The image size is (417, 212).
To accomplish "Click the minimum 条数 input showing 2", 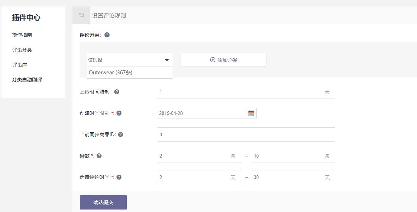I will click(194, 156).
